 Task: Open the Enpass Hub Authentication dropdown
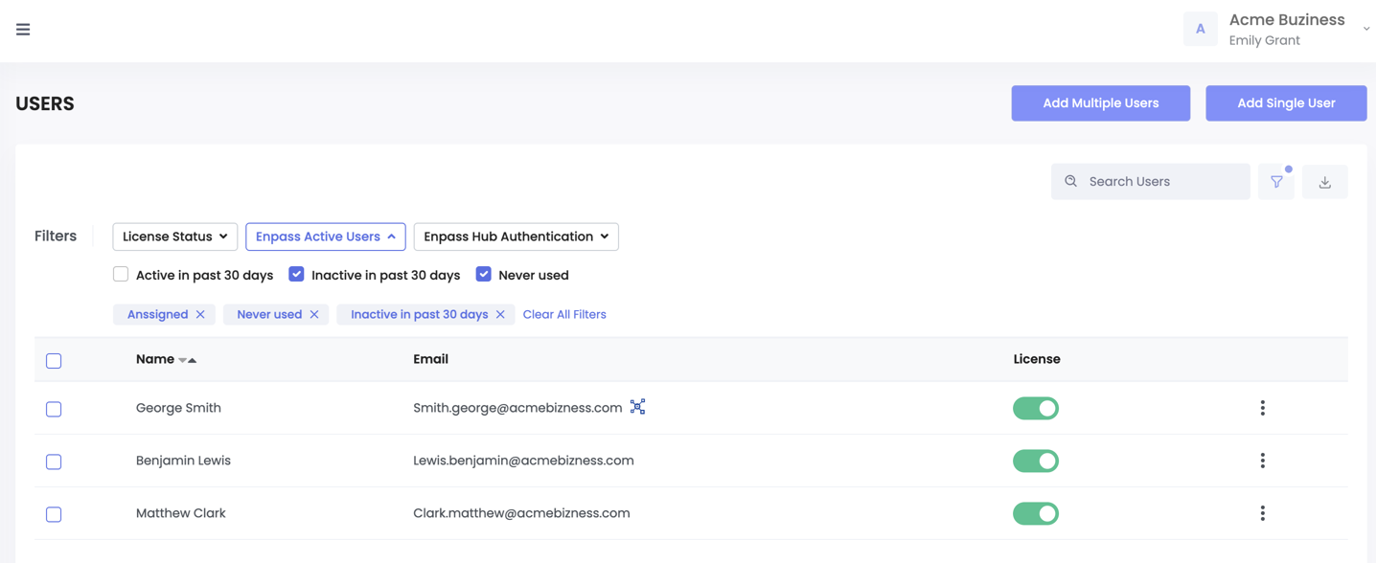pos(516,236)
